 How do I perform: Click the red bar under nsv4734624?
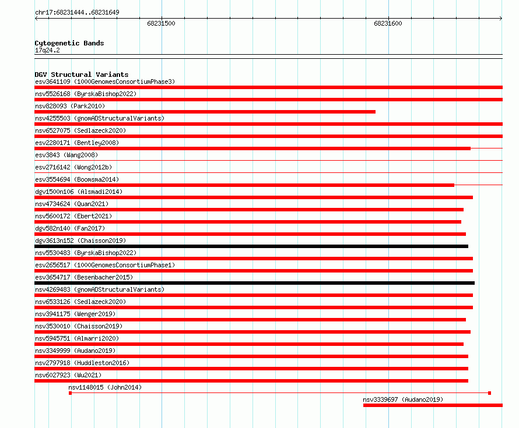coord(249,210)
